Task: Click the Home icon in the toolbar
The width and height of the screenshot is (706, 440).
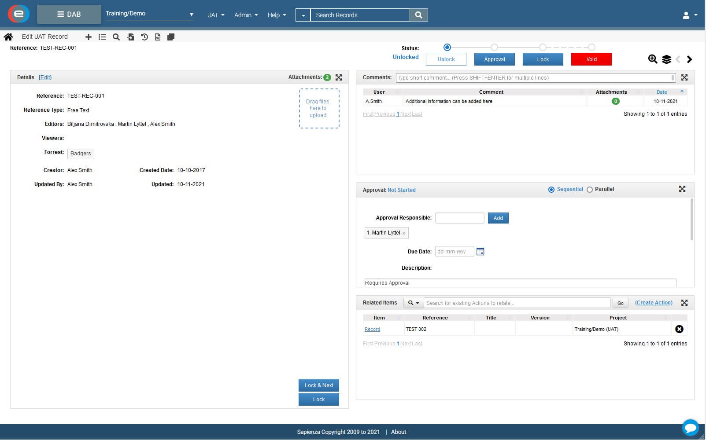Action: coord(7,37)
